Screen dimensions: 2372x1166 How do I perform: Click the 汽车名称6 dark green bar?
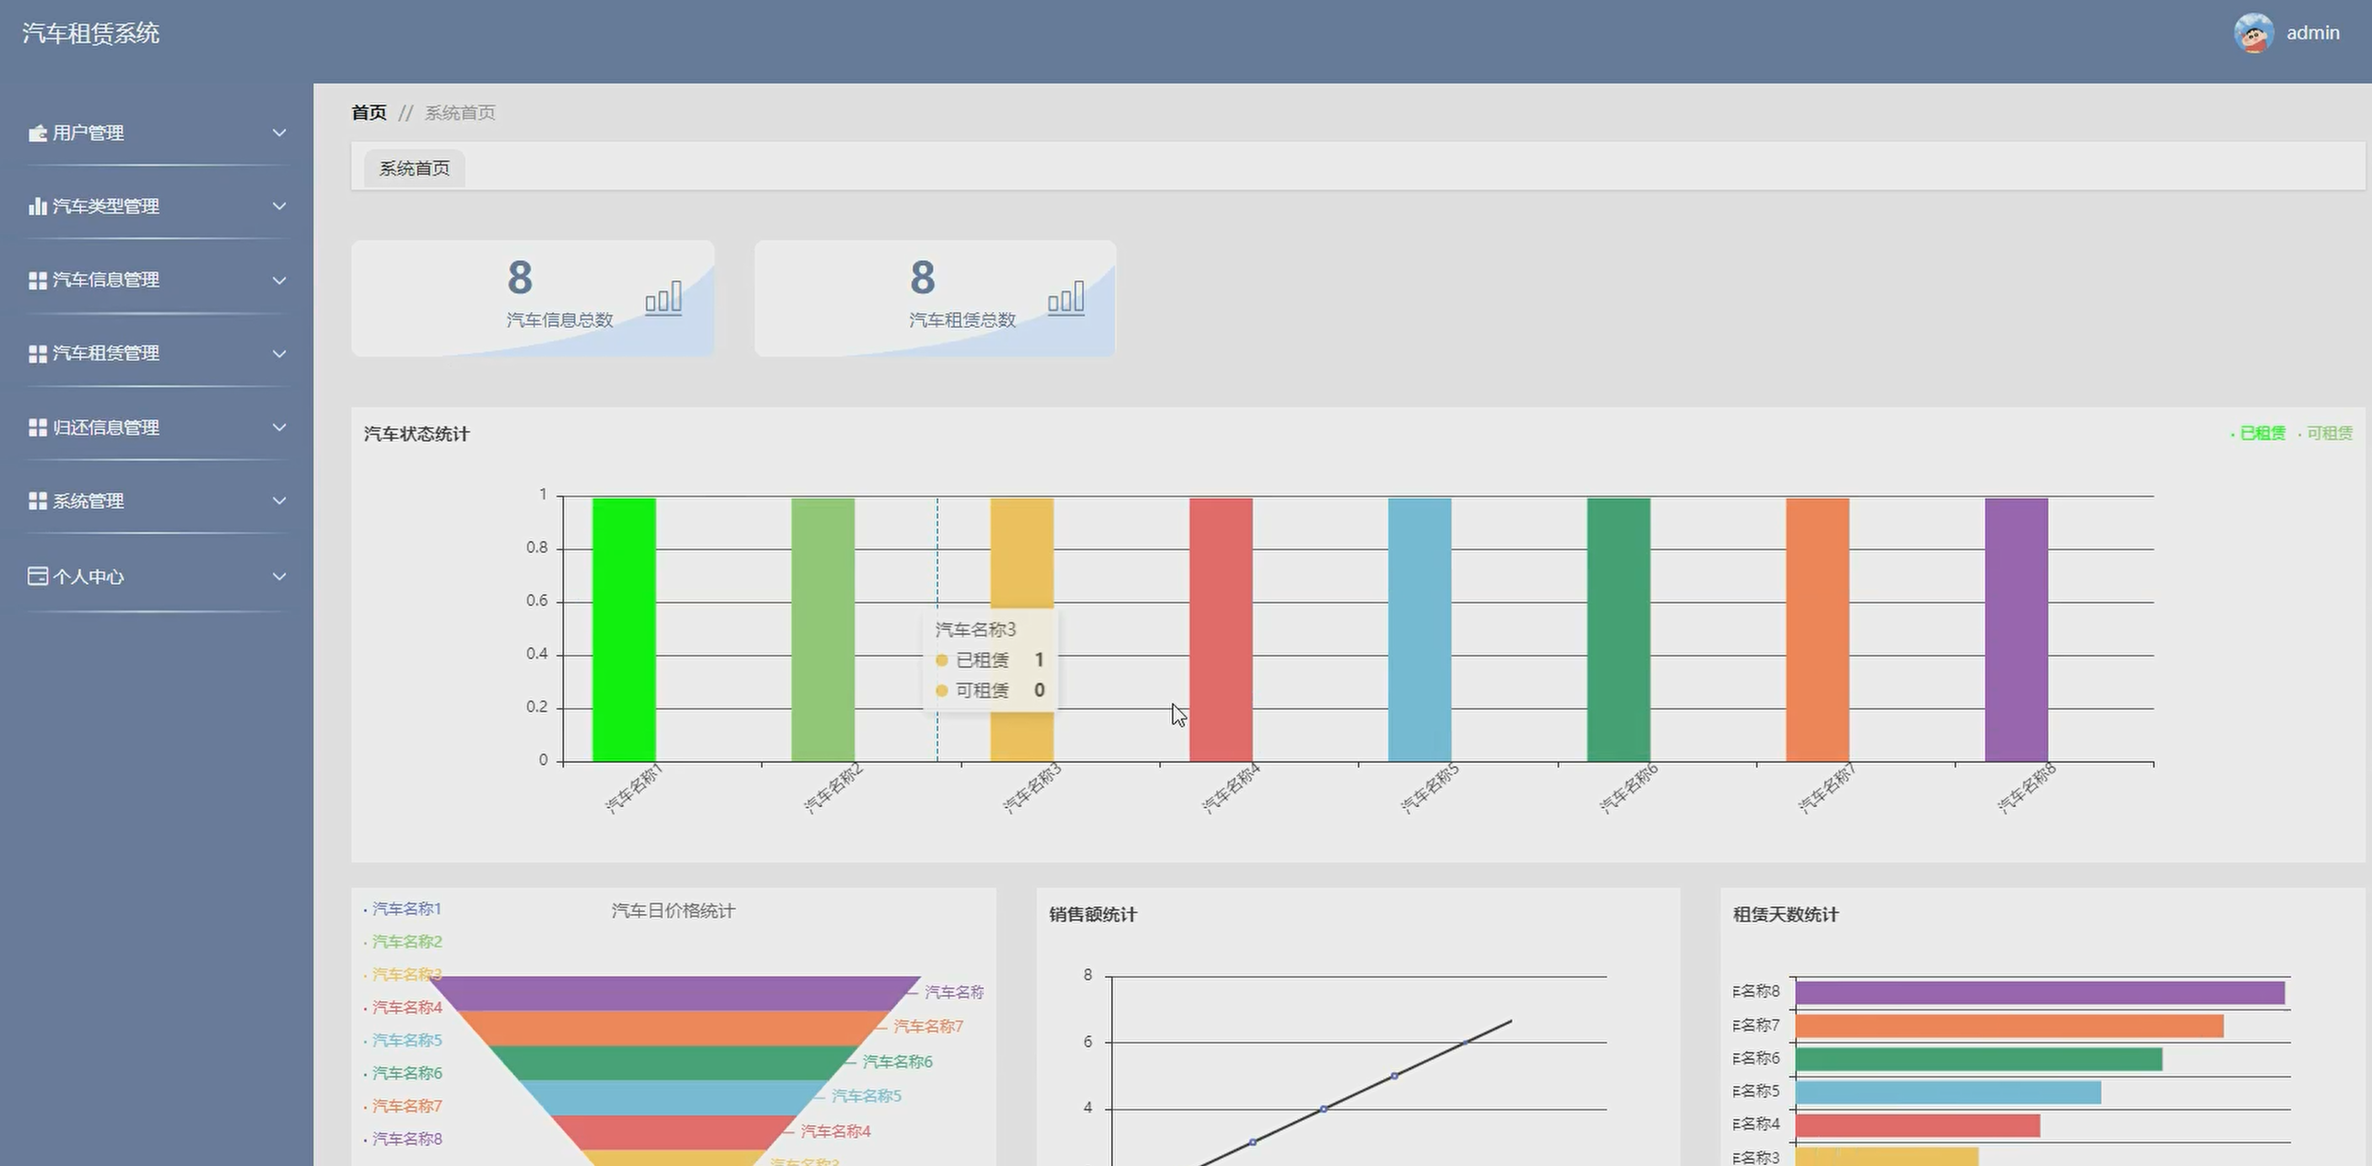[x=1618, y=630]
